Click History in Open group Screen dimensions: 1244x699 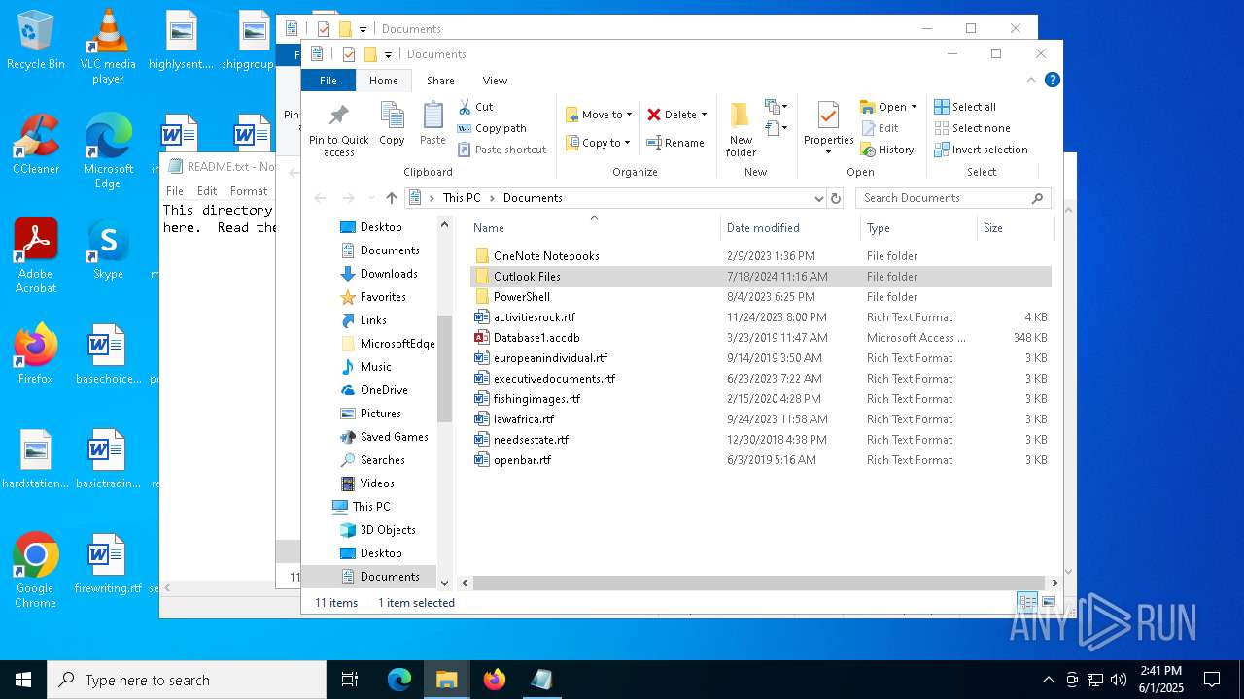887,150
